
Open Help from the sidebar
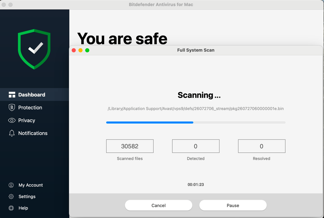(23, 208)
